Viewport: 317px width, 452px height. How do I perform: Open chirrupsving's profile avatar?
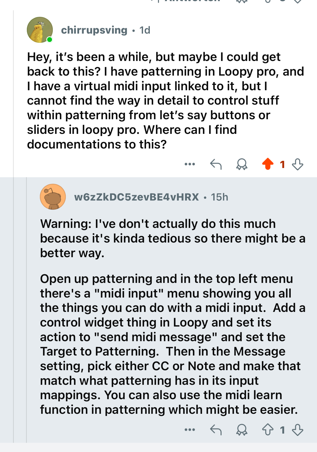coord(40,30)
